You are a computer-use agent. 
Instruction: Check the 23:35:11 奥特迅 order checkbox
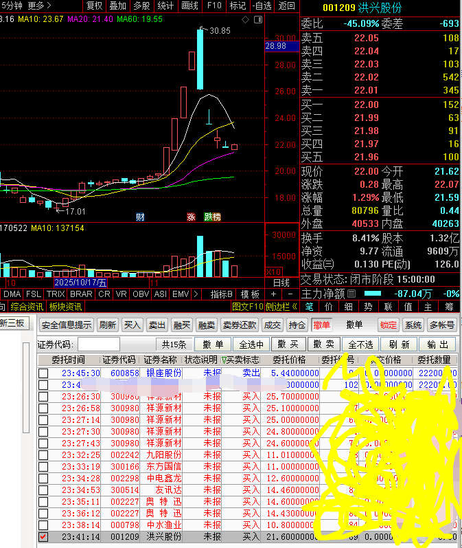(43, 502)
